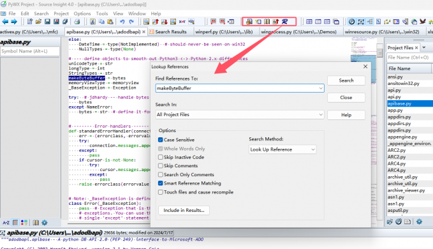
Task: Go forward with the blue right arrow
Action: click(x=14, y=22)
